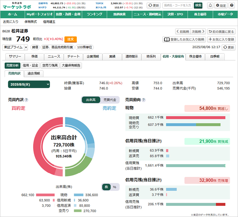Open お気に入り link
This screenshot has width=238, height=217.
pyautogui.click(x=11, y=22)
